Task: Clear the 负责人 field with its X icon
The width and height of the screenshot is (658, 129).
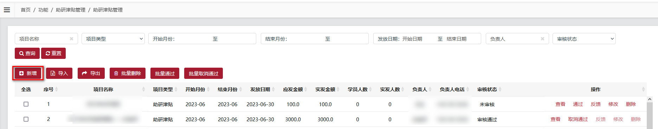Action: [542, 39]
